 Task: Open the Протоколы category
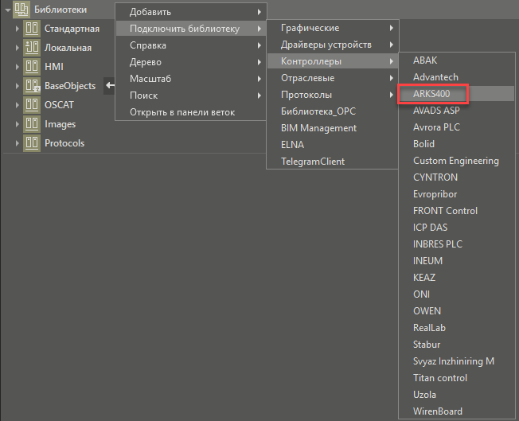click(333, 95)
